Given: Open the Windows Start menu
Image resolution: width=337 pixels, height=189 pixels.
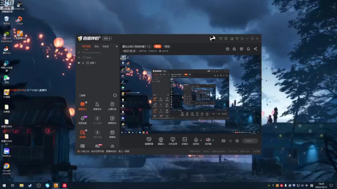Looking at the screenshot, I should (x=4, y=185).
